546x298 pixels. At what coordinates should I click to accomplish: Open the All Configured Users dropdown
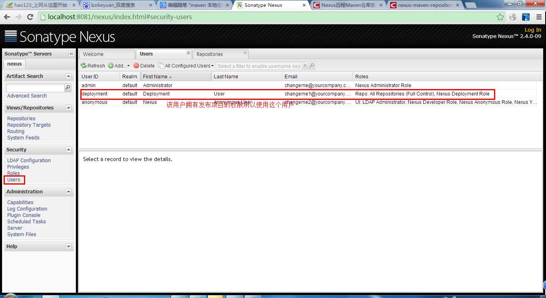pos(186,66)
